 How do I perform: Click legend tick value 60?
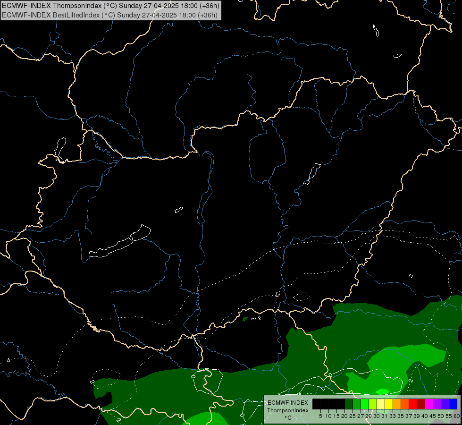456,416
